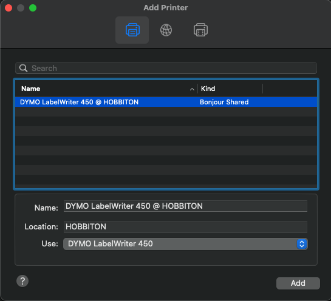
Task: Open the Use driver dropdown menu
Action: coord(185,244)
